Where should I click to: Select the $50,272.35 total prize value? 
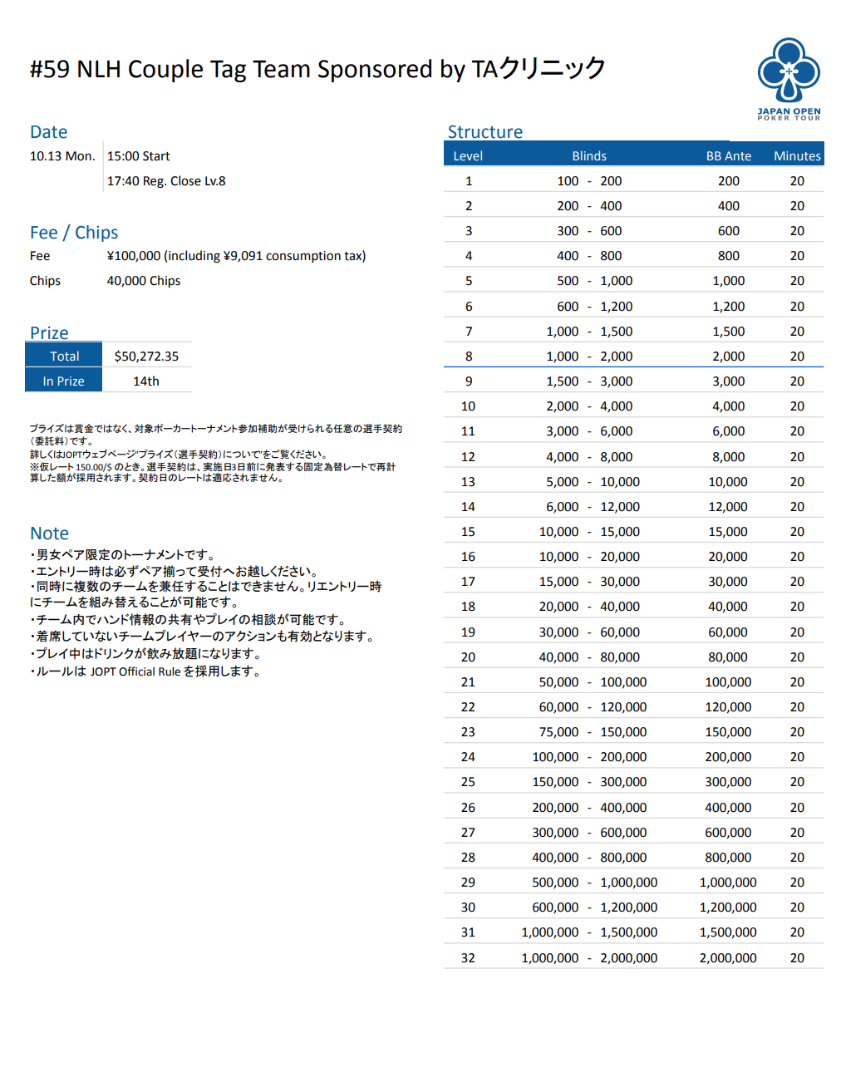[146, 356]
